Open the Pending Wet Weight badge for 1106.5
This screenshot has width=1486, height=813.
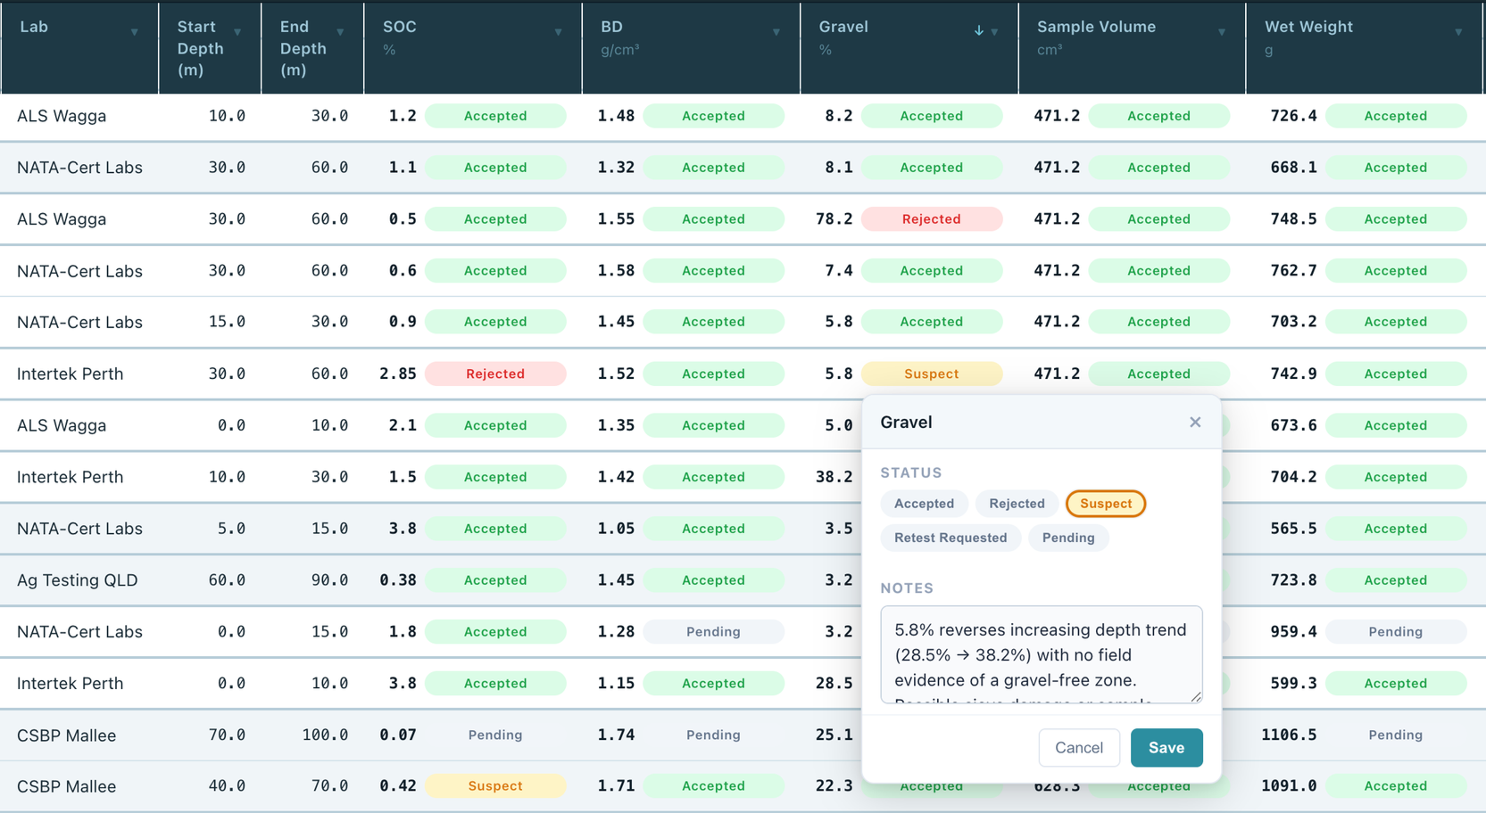pos(1396,735)
